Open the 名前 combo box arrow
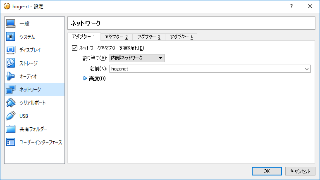This screenshot has height=180, width=320. point(306,69)
